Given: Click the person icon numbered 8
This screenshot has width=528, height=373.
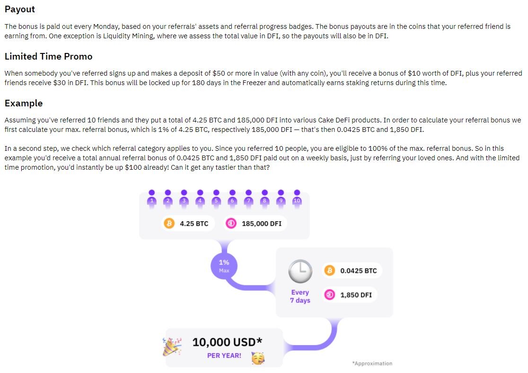Looking at the screenshot, I should pos(264,198).
